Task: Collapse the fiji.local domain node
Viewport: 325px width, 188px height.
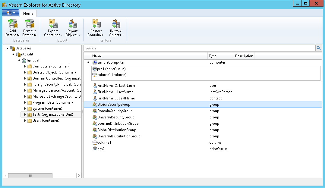Action: click(19, 60)
